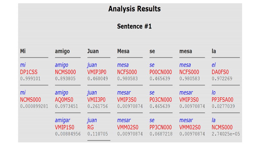Screen dimensions: 260x146
Task: Select the red tag DP1CSS
Action: click(x=29, y=72)
